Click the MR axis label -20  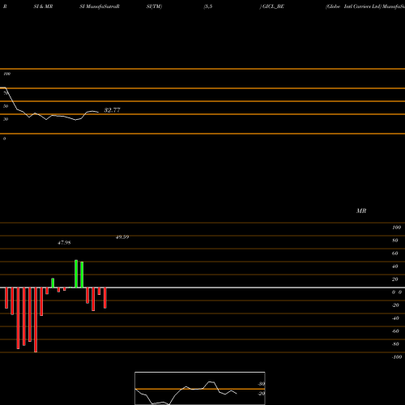pos(395,305)
